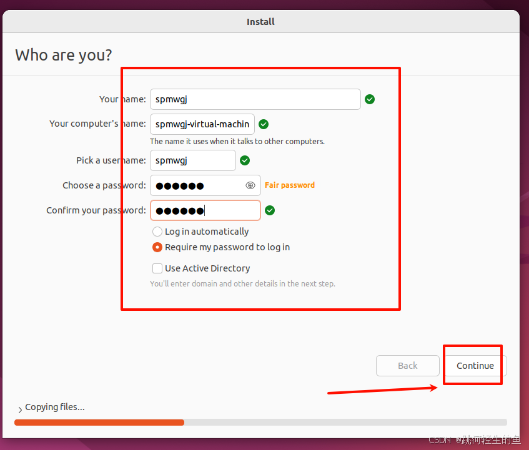Click the Continue button
529x450 pixels.
click(x=475, y=366)
